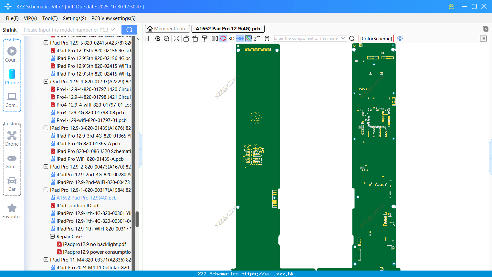492x277 pixels.
Task: Select the trace connection tool
Action: pyautogui.click(x=257, y=39)
